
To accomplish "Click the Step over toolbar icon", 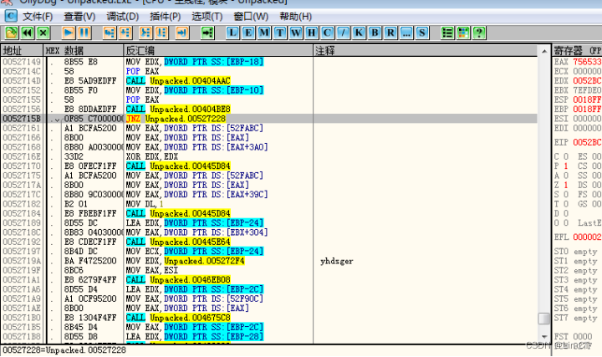I will coord(125,33).
